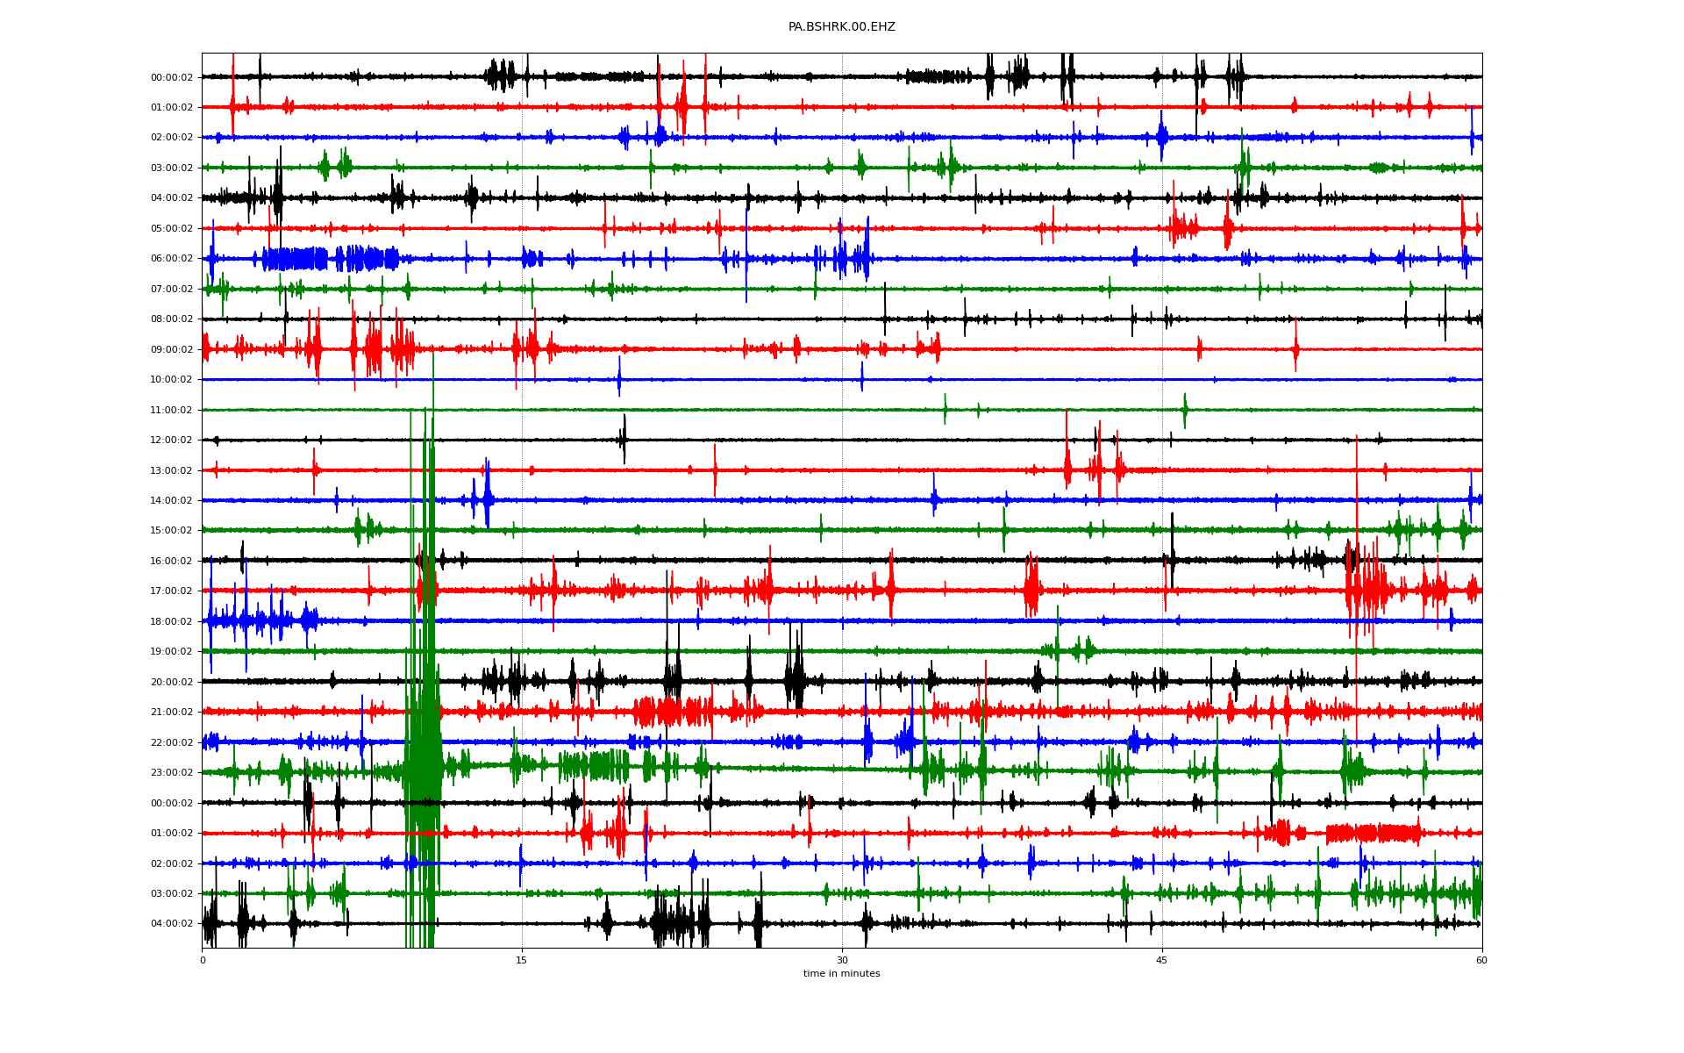Click the 'time in minutes' axis label
Image resolution: width=1684 pixels, height=1053 pixels.
(841, 974)
